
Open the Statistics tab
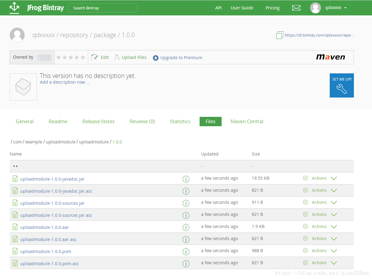[x=180, y=121]
